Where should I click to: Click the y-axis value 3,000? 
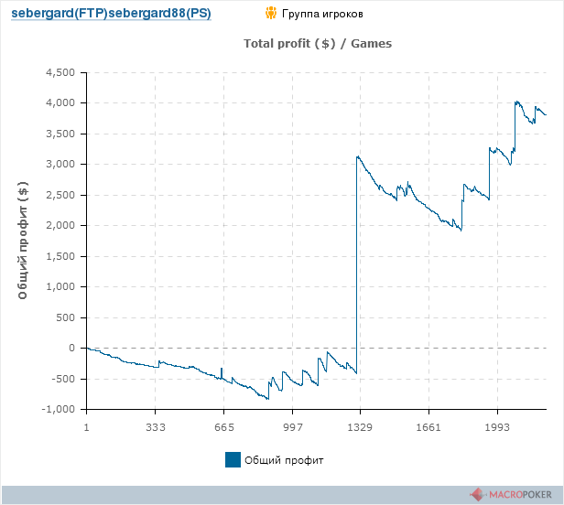(60, 165)
